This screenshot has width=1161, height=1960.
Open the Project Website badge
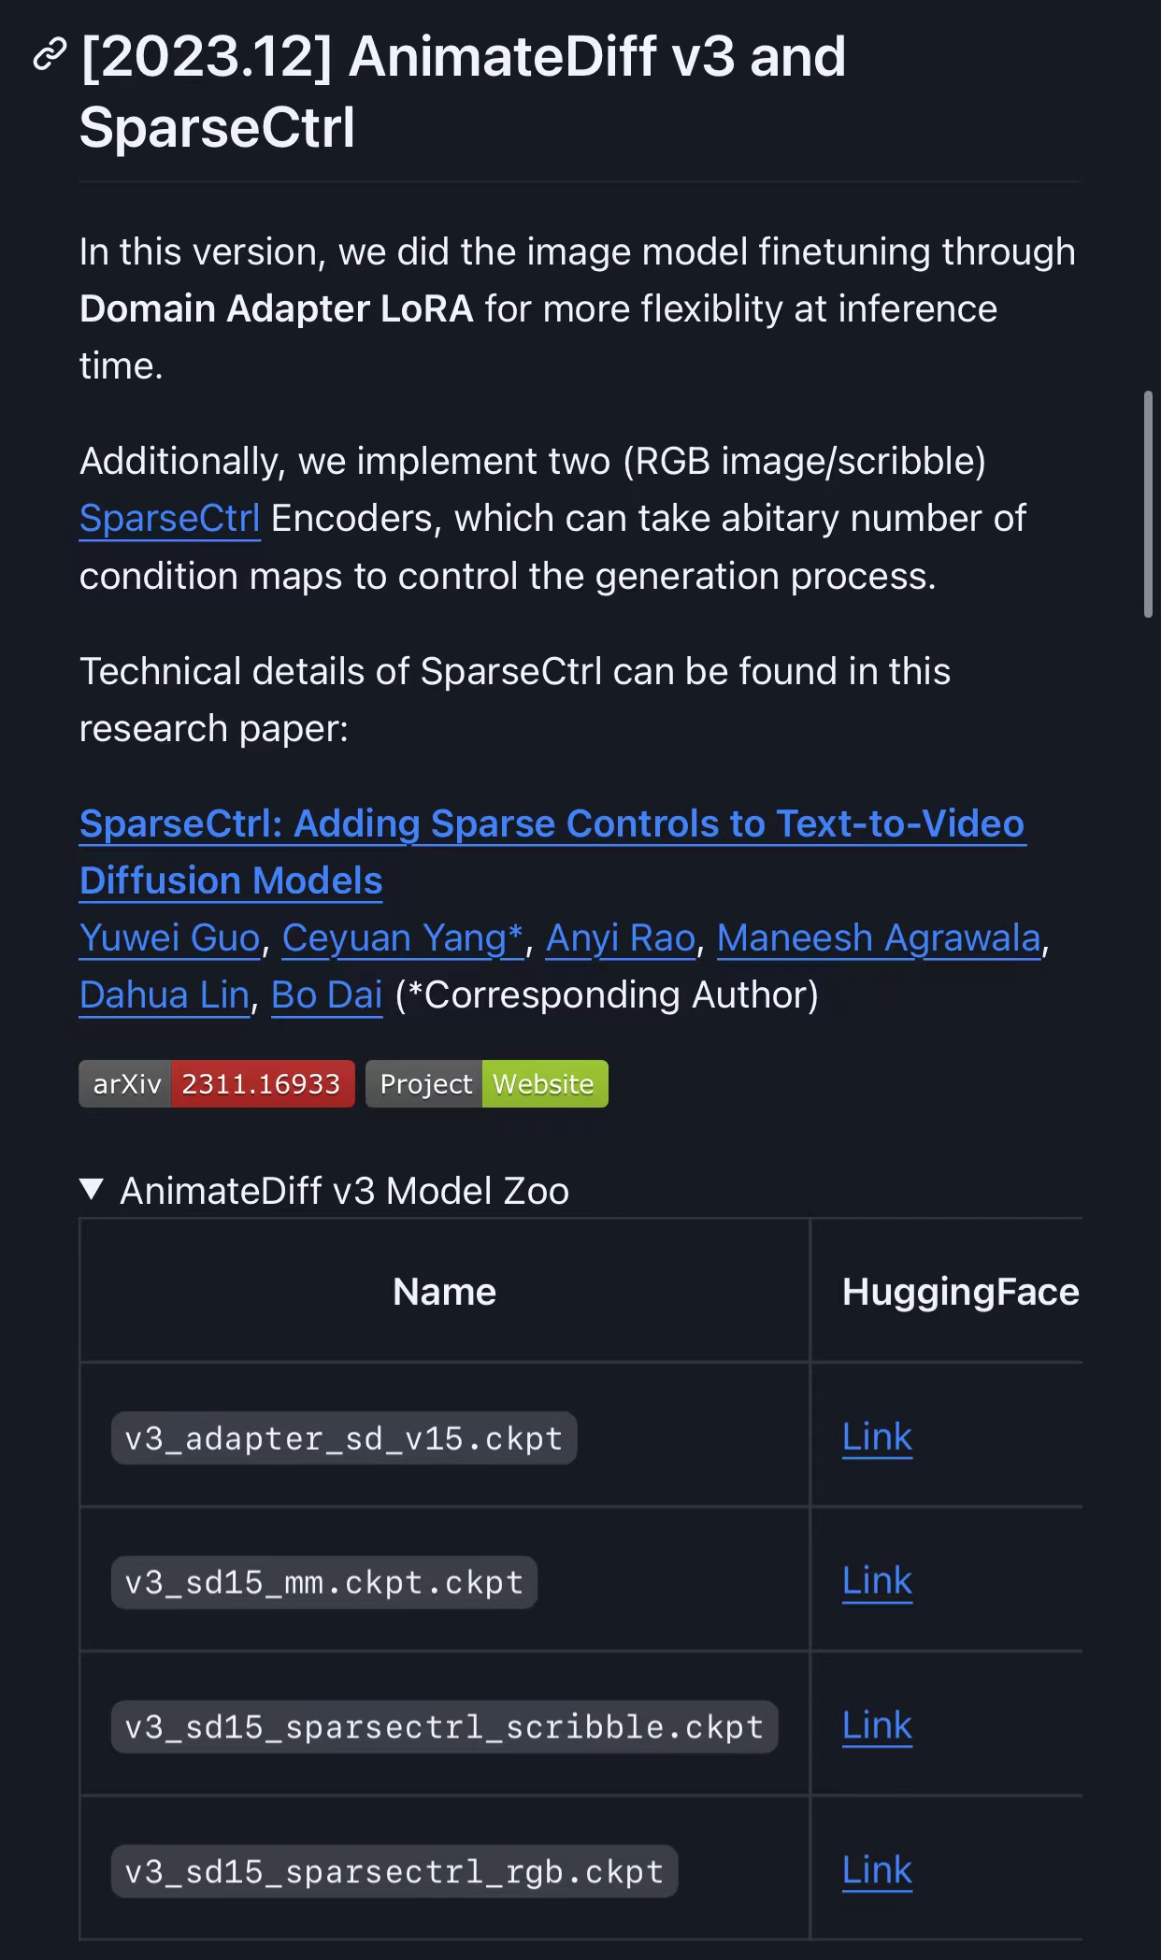tap(487, 1084)
